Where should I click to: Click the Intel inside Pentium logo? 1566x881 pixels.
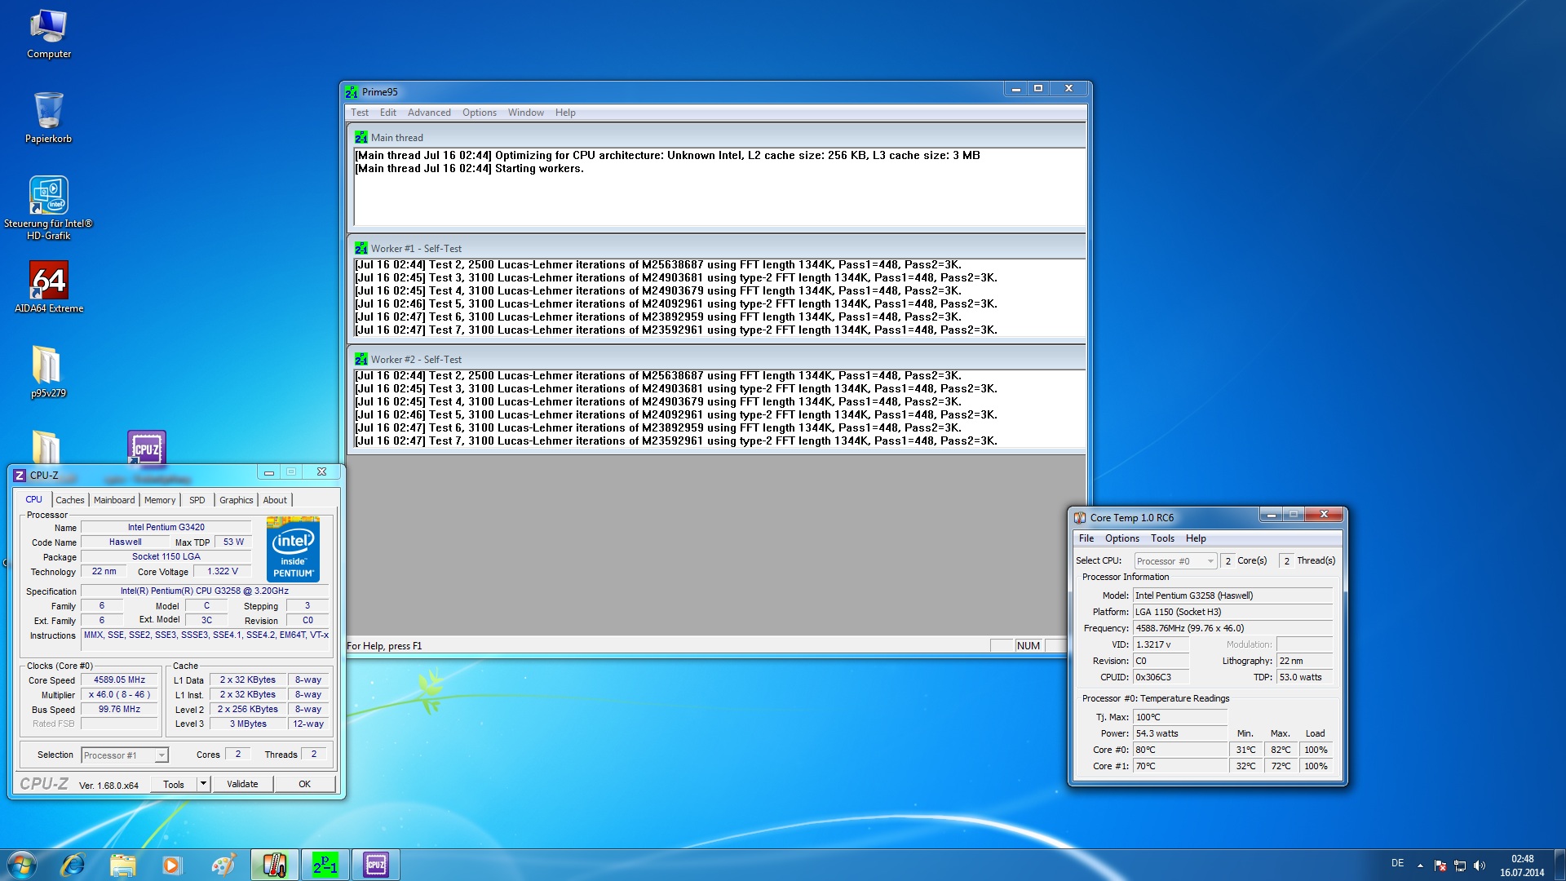293,549
